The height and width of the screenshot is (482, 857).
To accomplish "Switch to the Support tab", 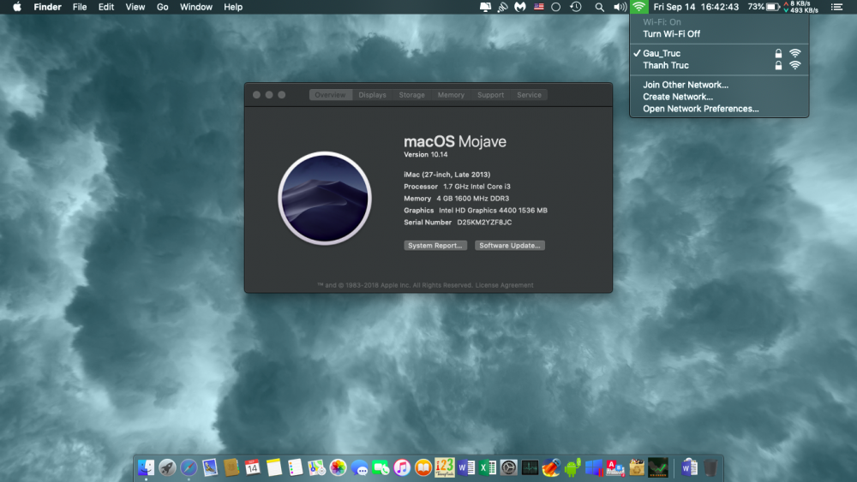I will [490, 95].
